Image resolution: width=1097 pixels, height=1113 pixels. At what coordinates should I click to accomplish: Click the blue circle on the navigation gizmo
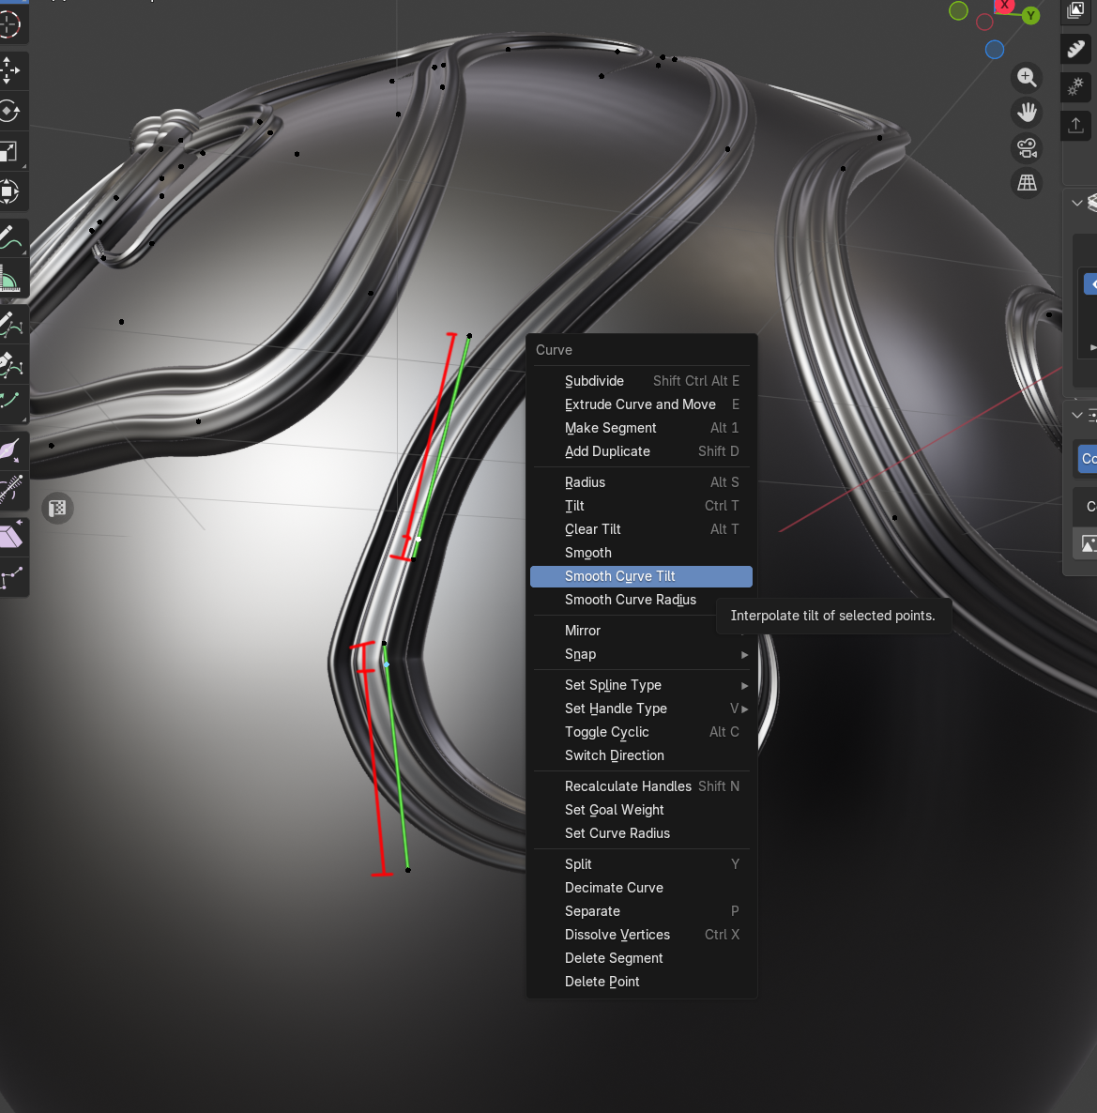[995, 49]
